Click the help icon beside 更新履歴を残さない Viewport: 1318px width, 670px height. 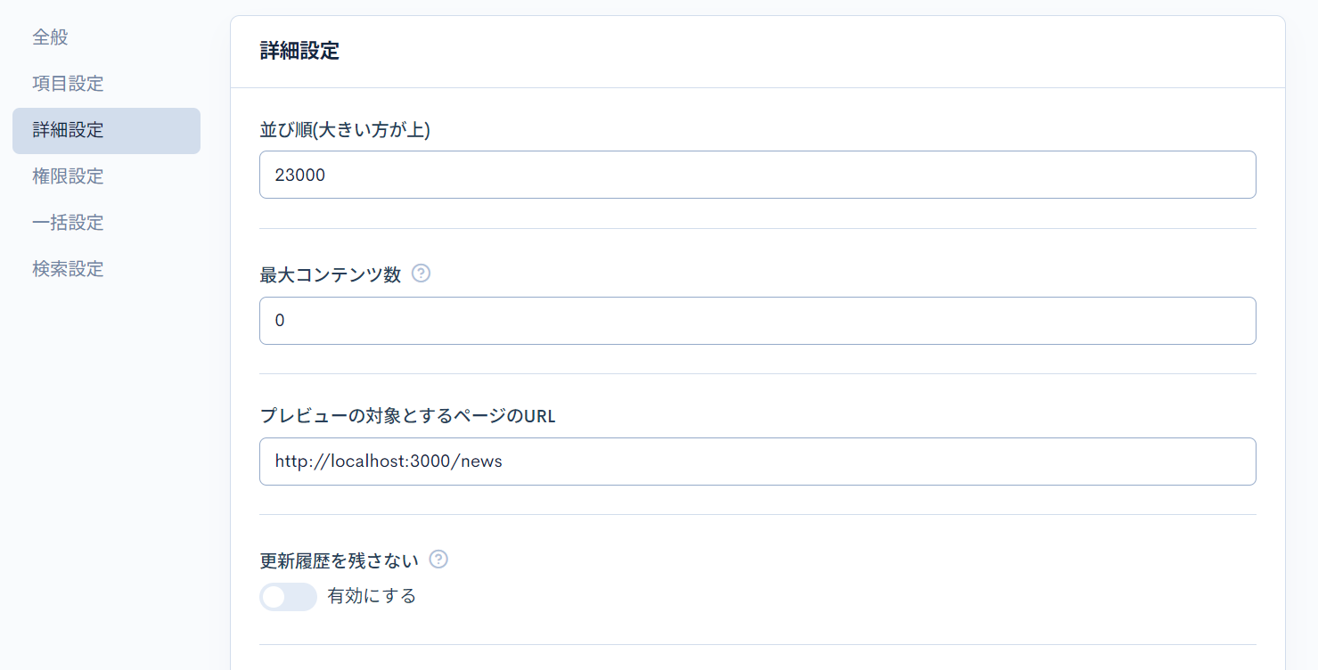click(x=438, y=560)
